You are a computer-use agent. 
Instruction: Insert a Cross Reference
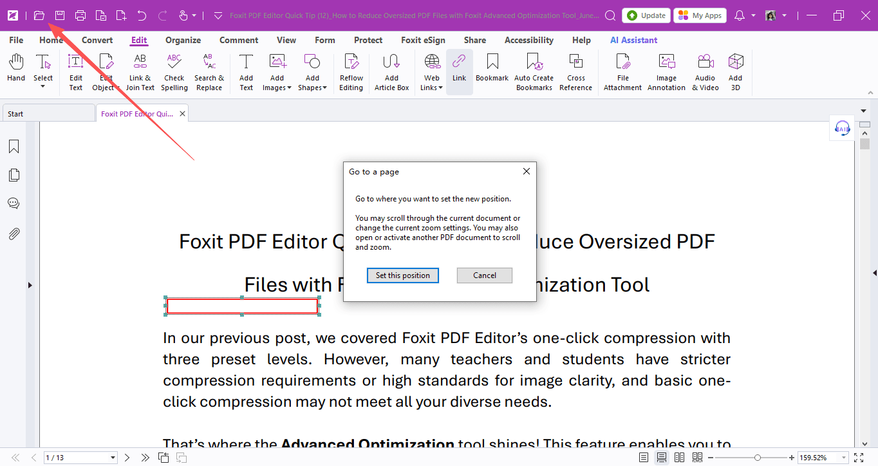tap(576, 72)
